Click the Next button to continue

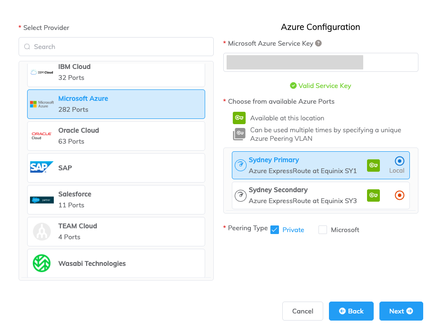pos(401,311)
